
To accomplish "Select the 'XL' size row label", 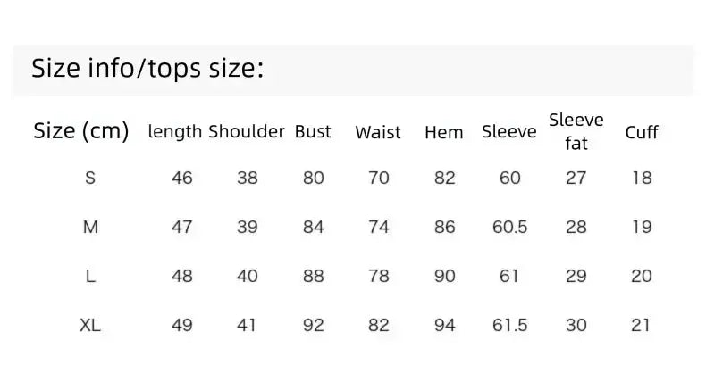I will 90,325.
